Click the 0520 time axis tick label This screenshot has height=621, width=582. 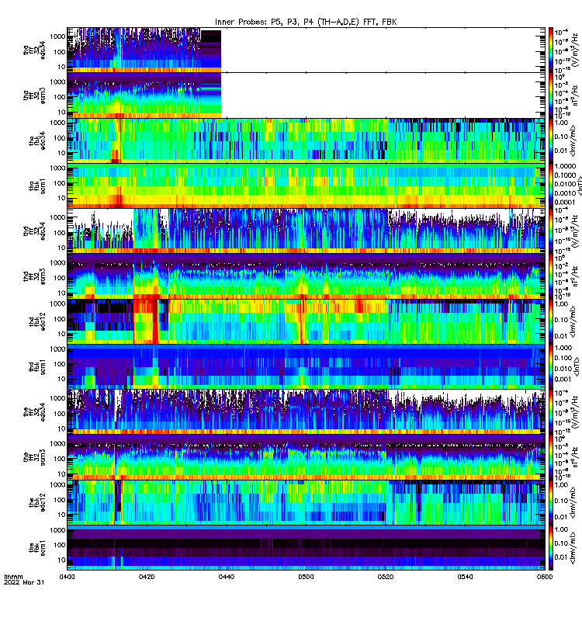386,577
